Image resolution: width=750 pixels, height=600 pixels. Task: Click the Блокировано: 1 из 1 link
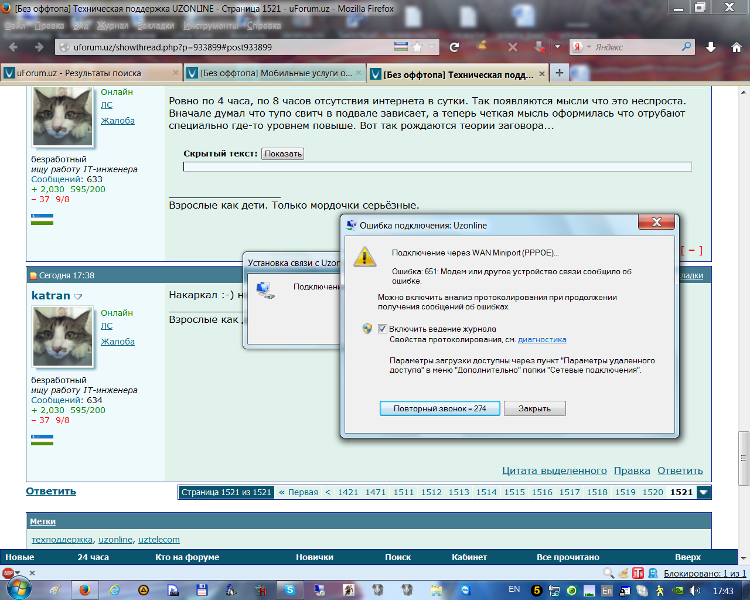[x=705, y=574]
